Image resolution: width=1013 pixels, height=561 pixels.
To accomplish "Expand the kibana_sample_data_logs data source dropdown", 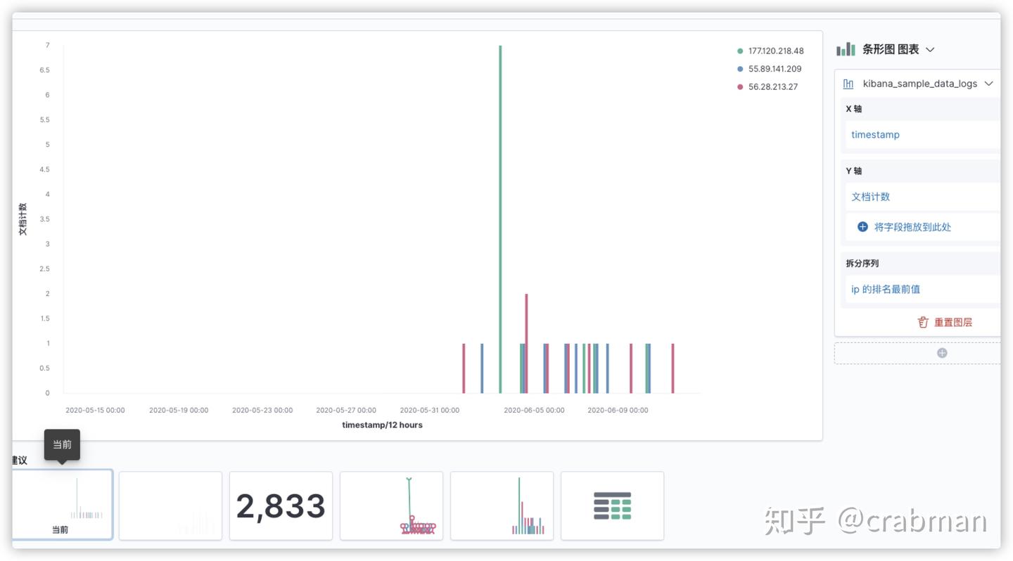I will pyautogui.click(x=990, y=83).
